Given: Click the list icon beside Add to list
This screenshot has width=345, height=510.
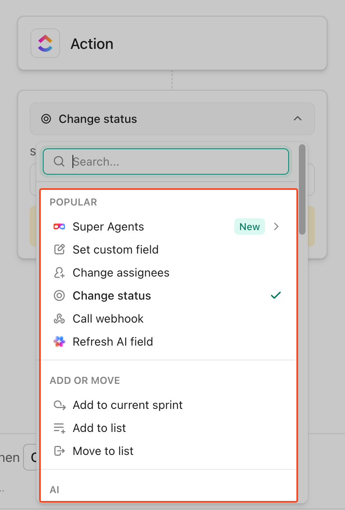Looking at the screenshot, I should pos(60,428).
